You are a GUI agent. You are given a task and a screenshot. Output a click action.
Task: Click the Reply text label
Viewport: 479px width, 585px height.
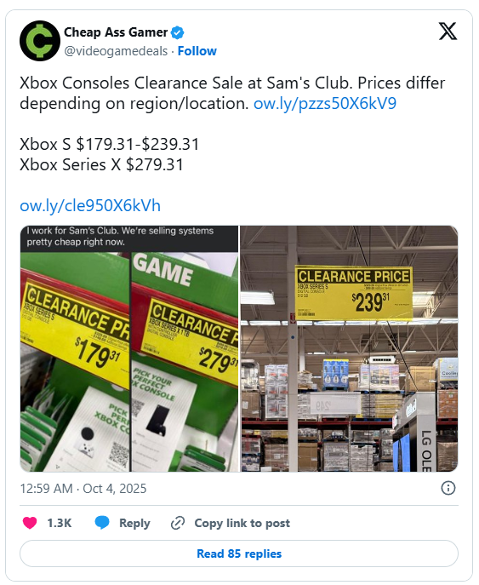click(x=134, y=523)
